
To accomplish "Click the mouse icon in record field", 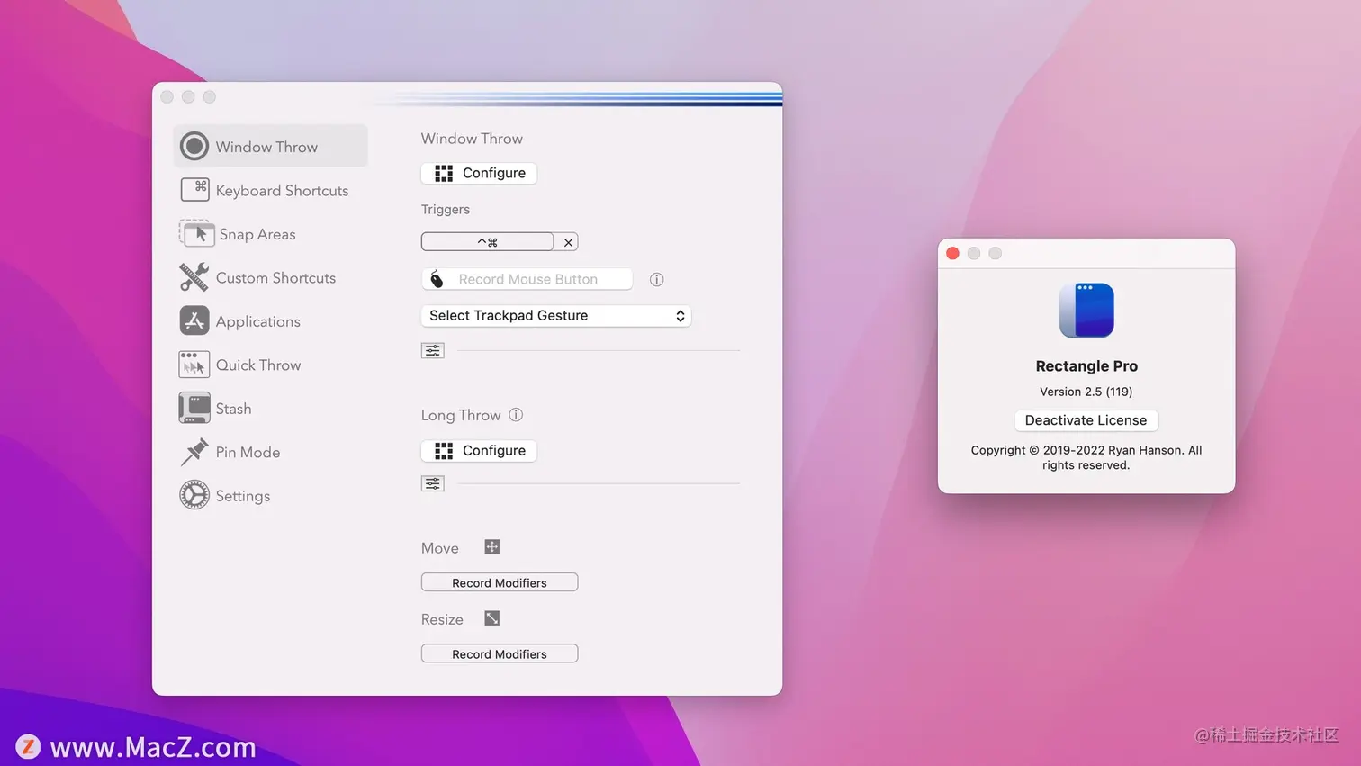I will click(437, 279).
